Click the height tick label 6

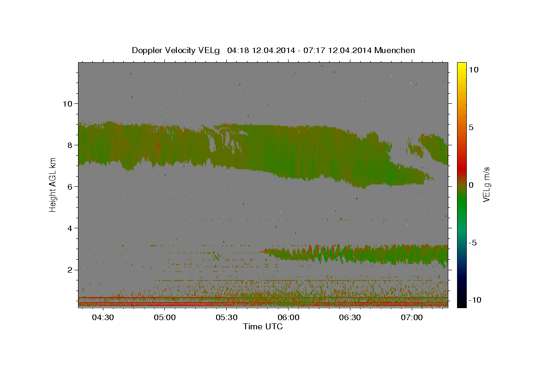point(70,186)
